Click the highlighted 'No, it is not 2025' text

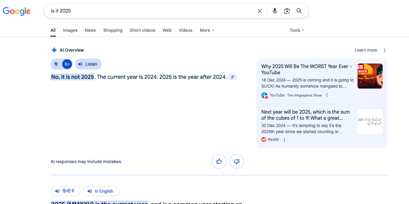point(73,77)
